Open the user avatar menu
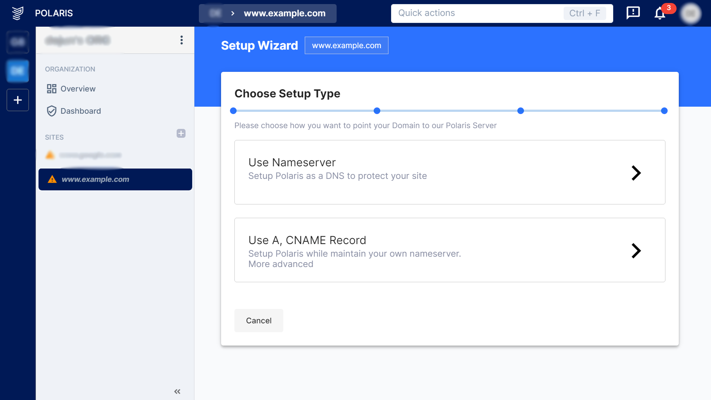Image resolution: width=711 pixels, height=400 pixels. (691, 14)
